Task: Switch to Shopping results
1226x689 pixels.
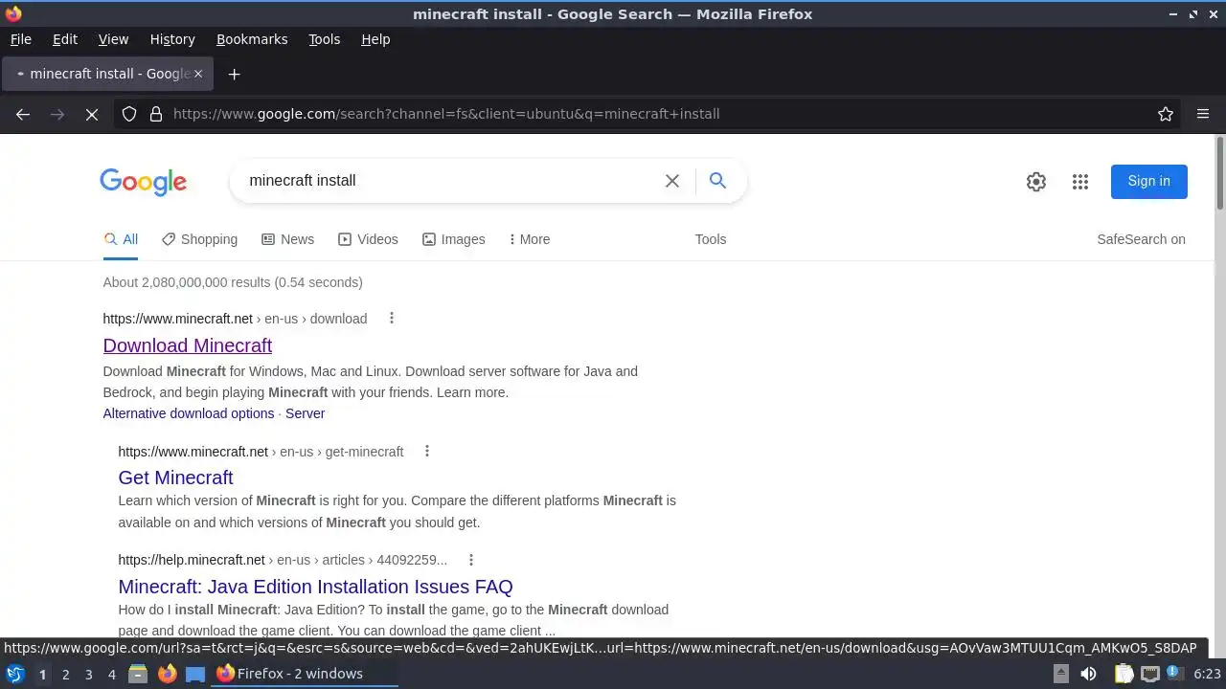Action: point(199,239)
